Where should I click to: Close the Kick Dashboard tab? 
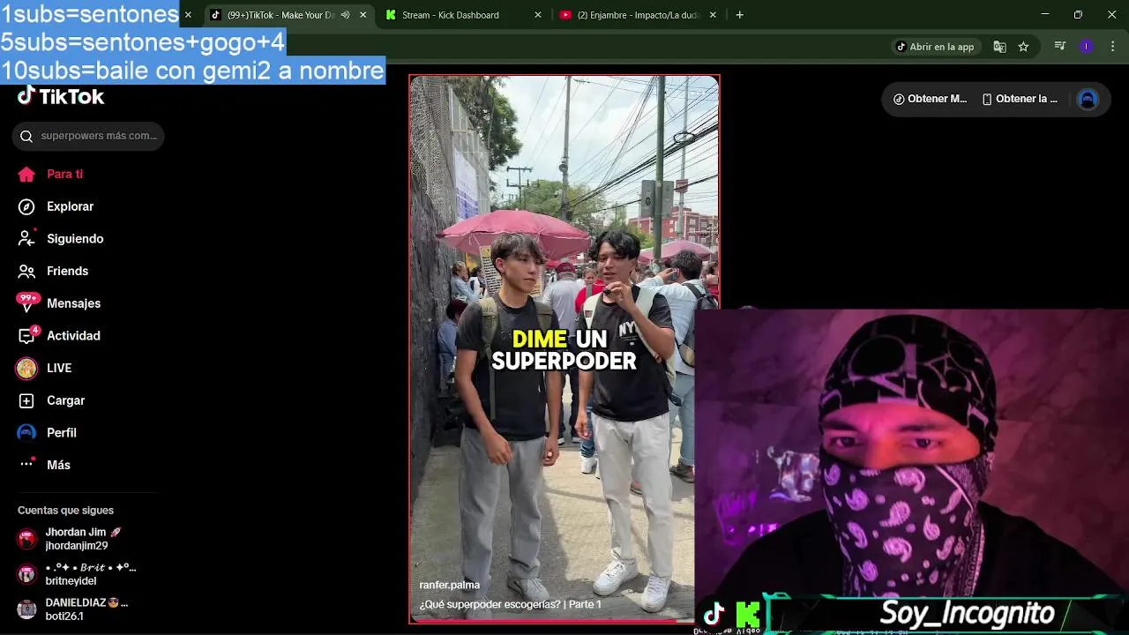point(538,15)
